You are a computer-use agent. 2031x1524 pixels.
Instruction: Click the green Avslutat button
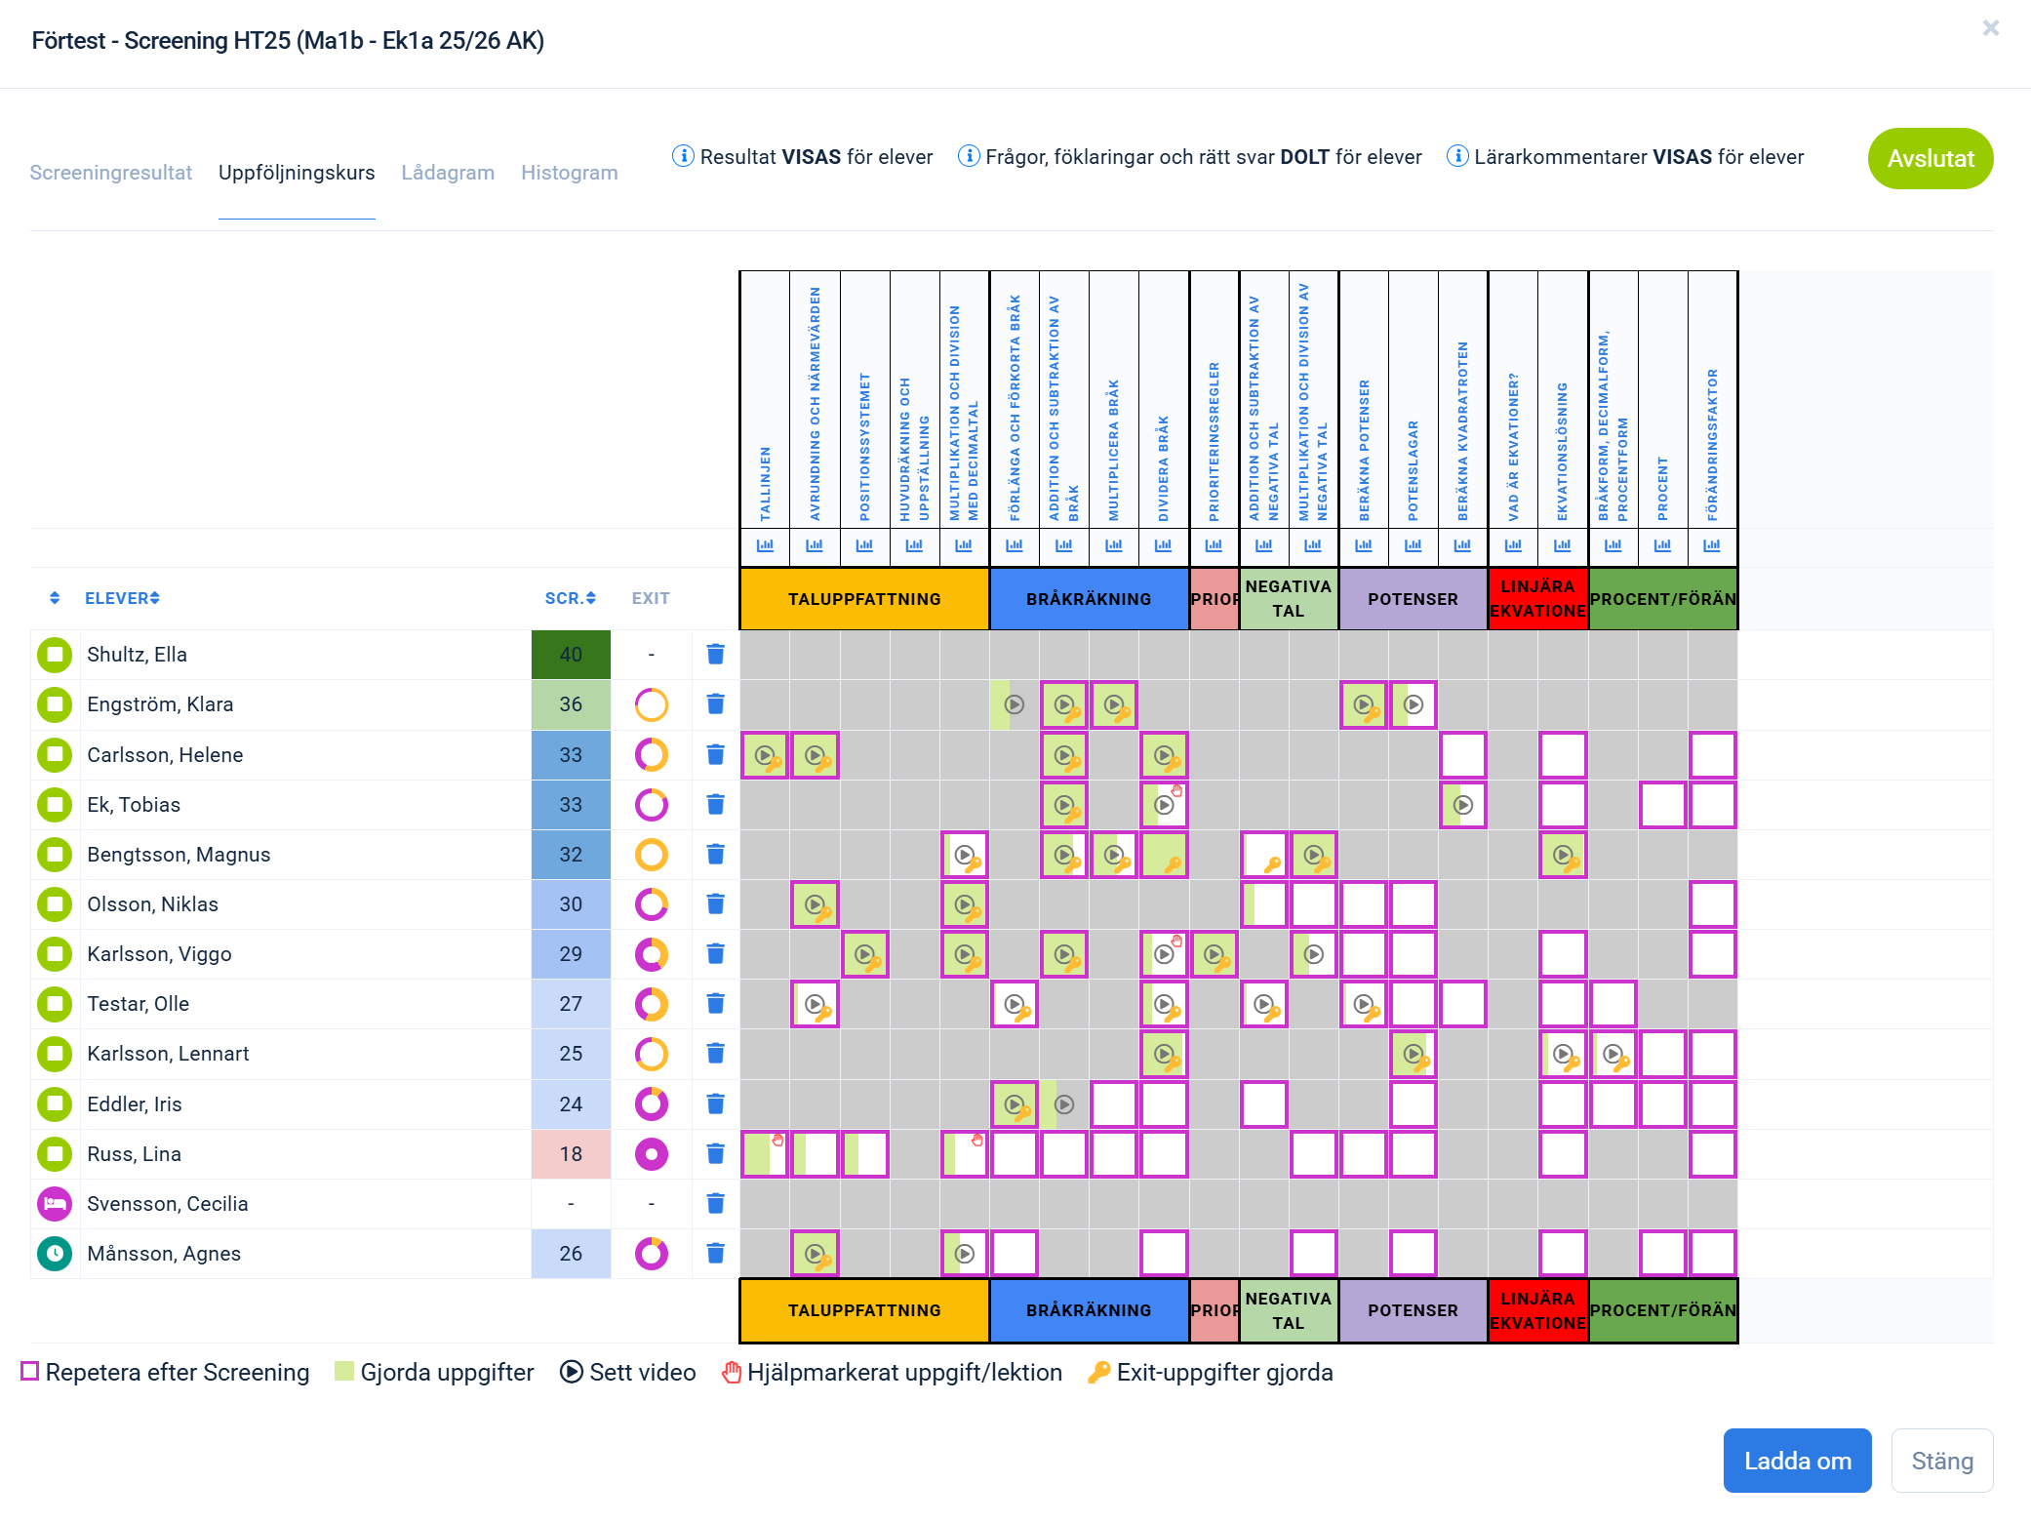[1930, 158]
